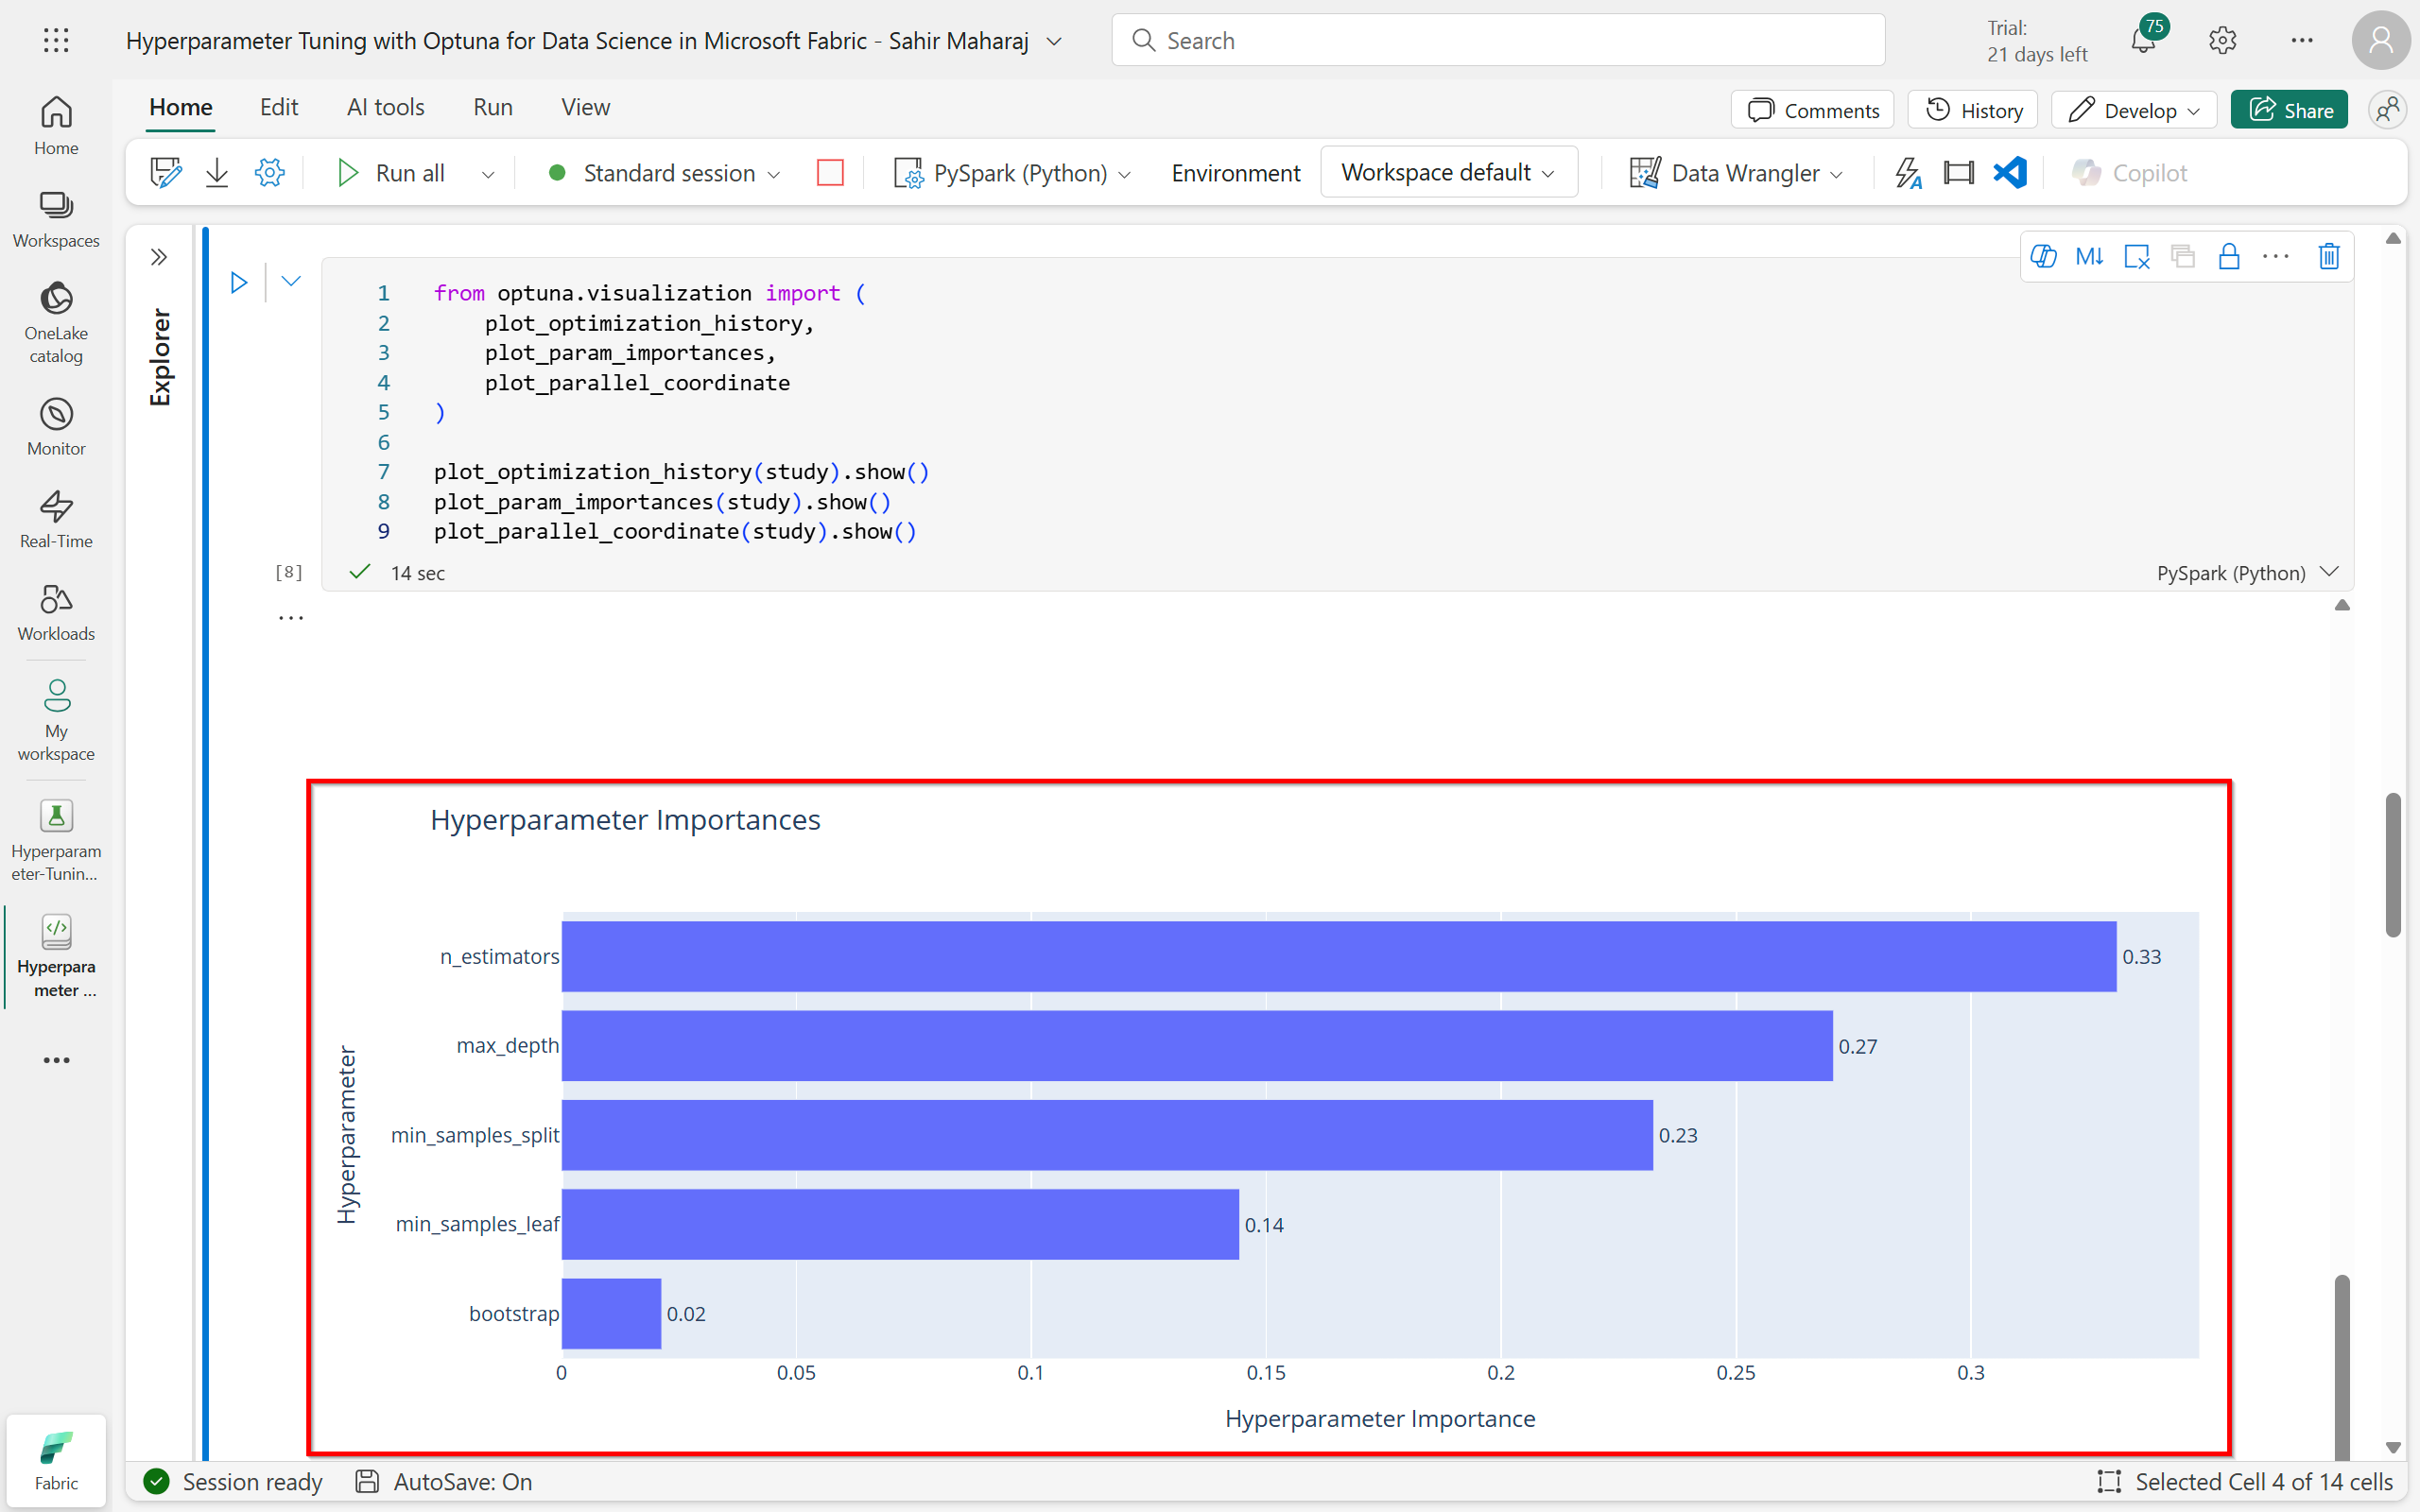This screenshot has width=2420, height=1512.
Task: Switch to the Home tab
Action: 181,107
